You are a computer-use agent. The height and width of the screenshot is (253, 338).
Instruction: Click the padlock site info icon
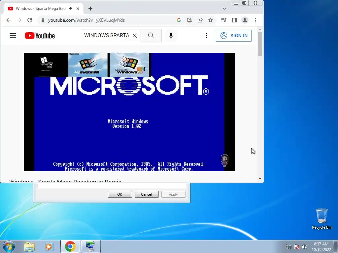(43, 20)
